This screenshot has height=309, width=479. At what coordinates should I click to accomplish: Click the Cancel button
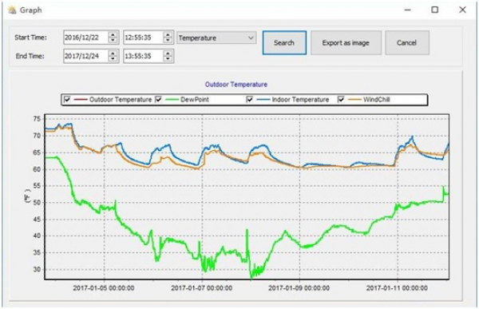407,43
